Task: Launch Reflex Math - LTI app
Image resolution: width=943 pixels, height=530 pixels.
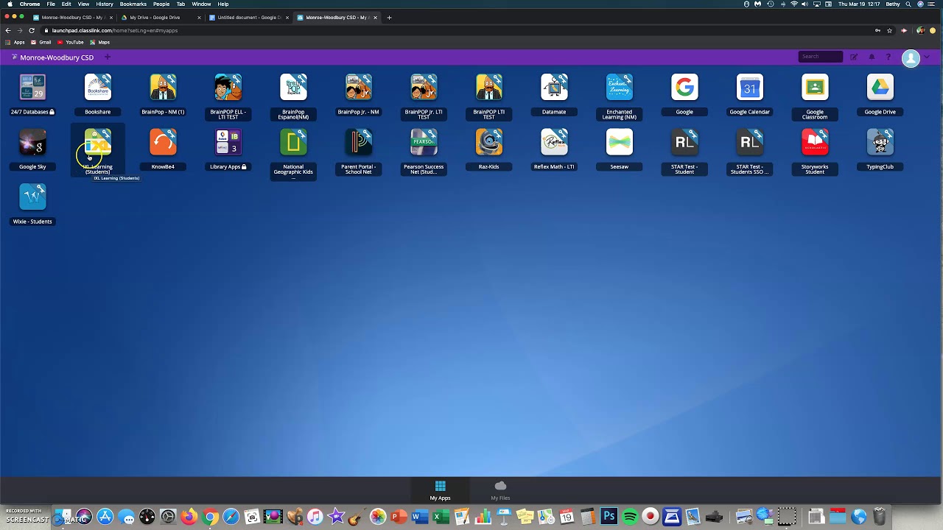Action: [554, 143]
